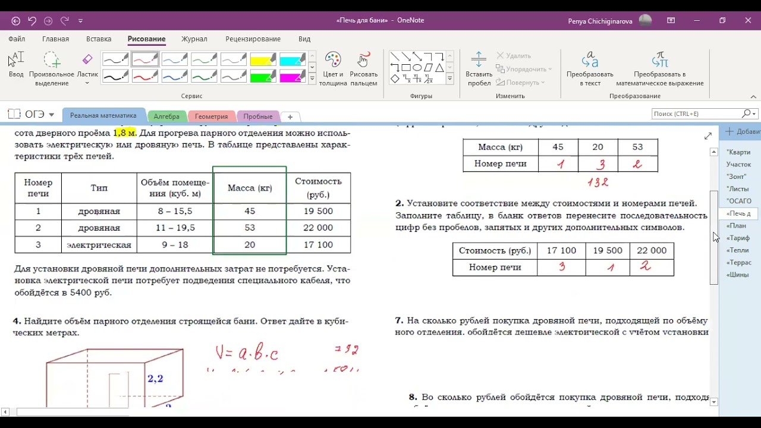This screenshot has width=761, height=428.
Task: Pick the magenta highlighter
Action: tap(293, 77)
